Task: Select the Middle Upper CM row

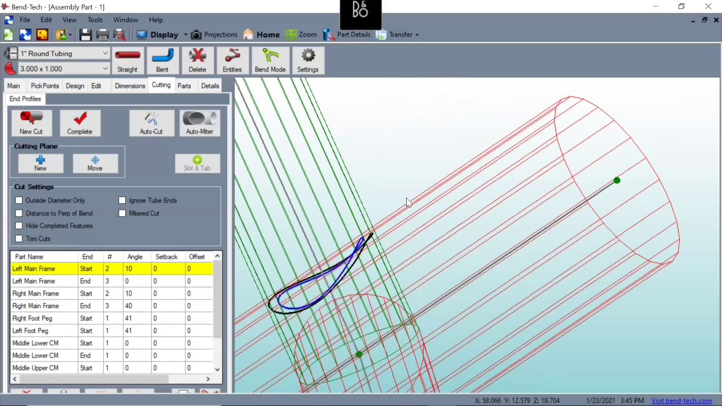Action: click(x=112, y=368)
